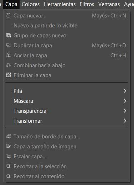The width and height of the screenshot is (134, 185).
Task: Click the Recortar a la selección icon
Action: pyautogui.click(x=8, y=166)
